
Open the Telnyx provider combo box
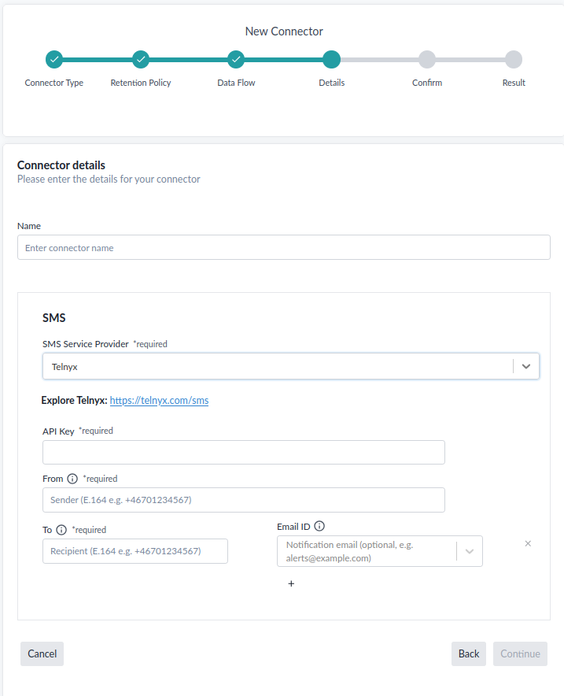275,366
